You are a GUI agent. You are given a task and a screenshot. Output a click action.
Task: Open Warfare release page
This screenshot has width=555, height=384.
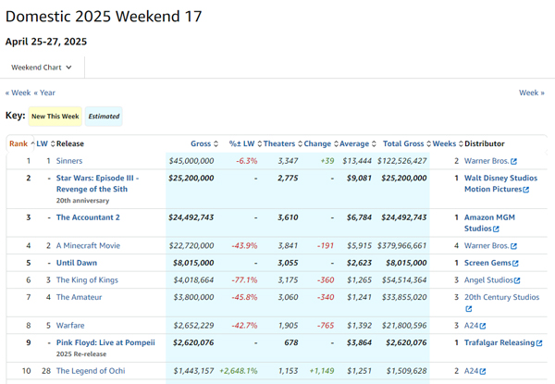70,326
